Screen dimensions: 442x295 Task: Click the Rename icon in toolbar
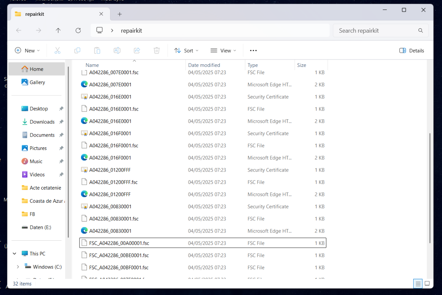pos(117,51)
